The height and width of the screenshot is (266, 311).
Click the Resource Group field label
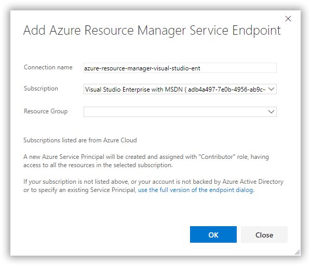tap(46, 111)
